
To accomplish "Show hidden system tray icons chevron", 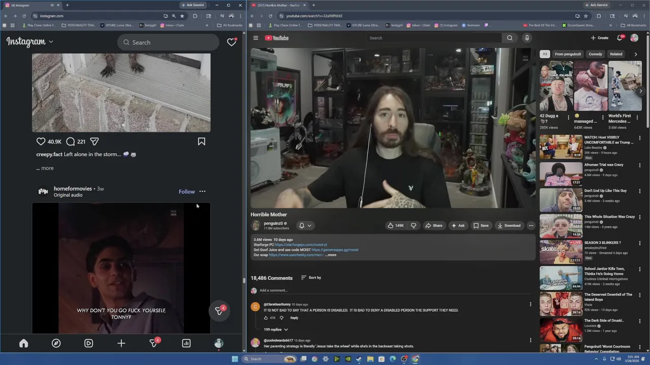I will tap(596, 359).
